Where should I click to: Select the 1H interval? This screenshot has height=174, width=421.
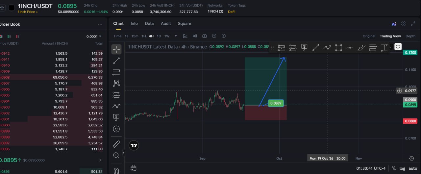pyautogui.click(x=144, y=36)
